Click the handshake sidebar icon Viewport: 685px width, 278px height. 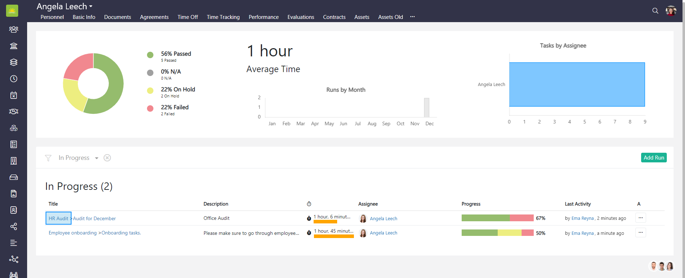[x=14, y=111]
